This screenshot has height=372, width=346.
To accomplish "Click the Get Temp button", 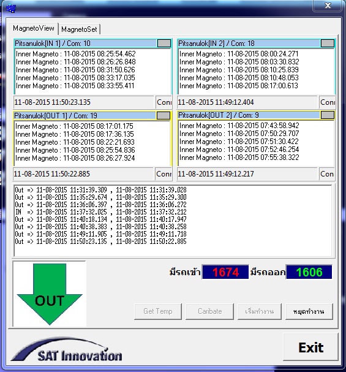I will point(158,311).
